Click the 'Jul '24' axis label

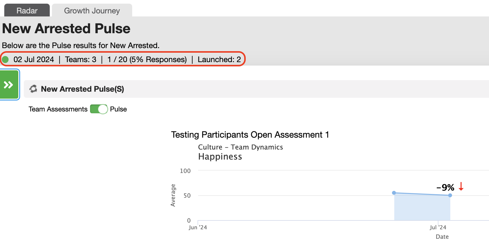click(438, 227)
